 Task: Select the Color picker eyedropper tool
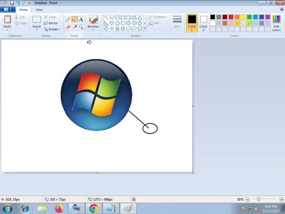click(x=75, y=27)
